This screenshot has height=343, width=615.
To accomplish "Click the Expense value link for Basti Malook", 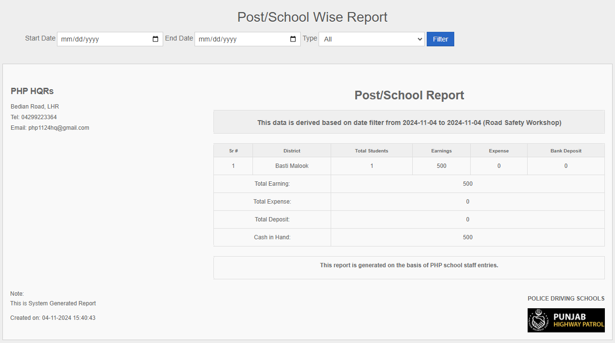I will [x=499, y=166].
